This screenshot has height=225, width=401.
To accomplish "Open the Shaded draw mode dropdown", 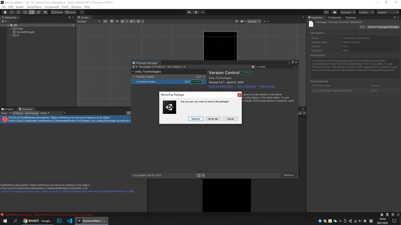I will pyautogui.click(x=89, y=21).
